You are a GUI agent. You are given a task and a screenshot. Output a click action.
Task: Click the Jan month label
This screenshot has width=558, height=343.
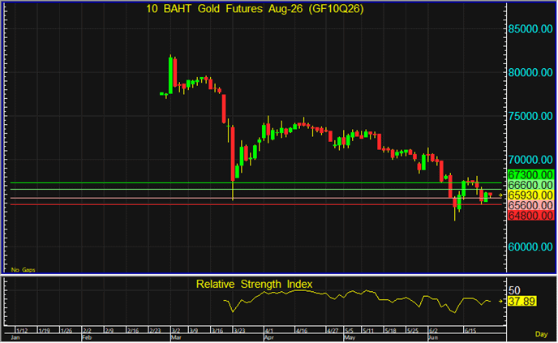click(x=15, y=337)
